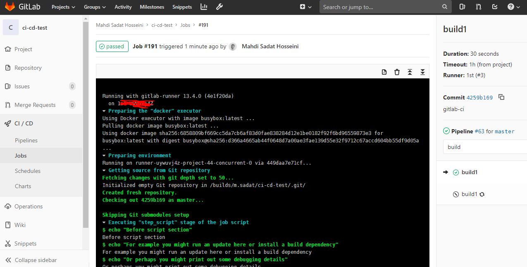Open the ci-cd-test project name in the sidebar

coord(35,28)
